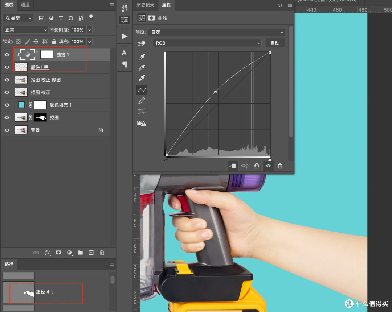Select the black point eyedropper in Curves

142,57
